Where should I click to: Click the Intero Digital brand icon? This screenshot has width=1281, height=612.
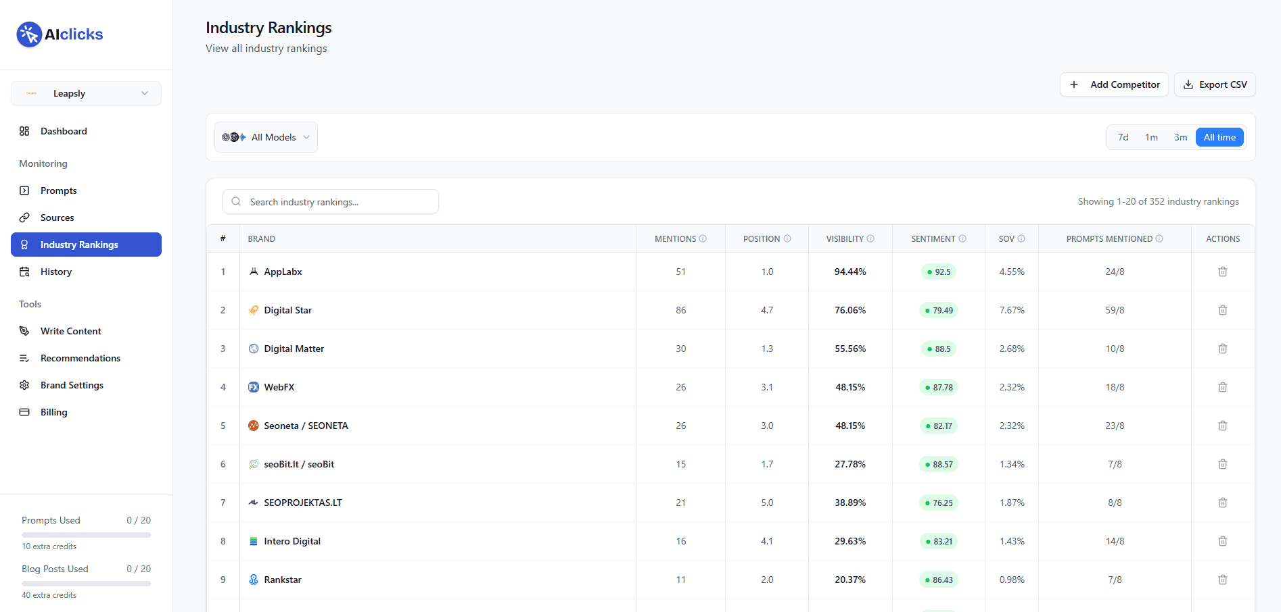pyautogui.click(x=254, y=541)
